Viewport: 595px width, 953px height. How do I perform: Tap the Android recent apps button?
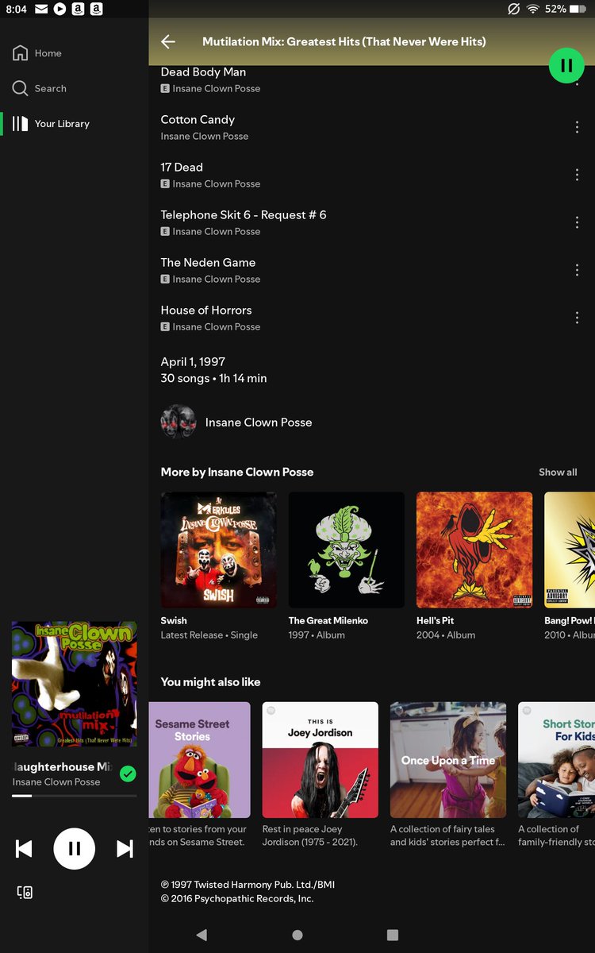pos(393,936)
